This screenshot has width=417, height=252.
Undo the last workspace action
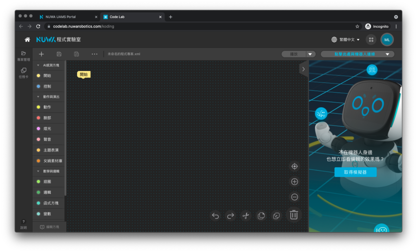(215, 216)
